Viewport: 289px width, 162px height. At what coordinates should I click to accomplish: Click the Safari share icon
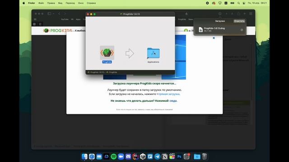[238, 13]
